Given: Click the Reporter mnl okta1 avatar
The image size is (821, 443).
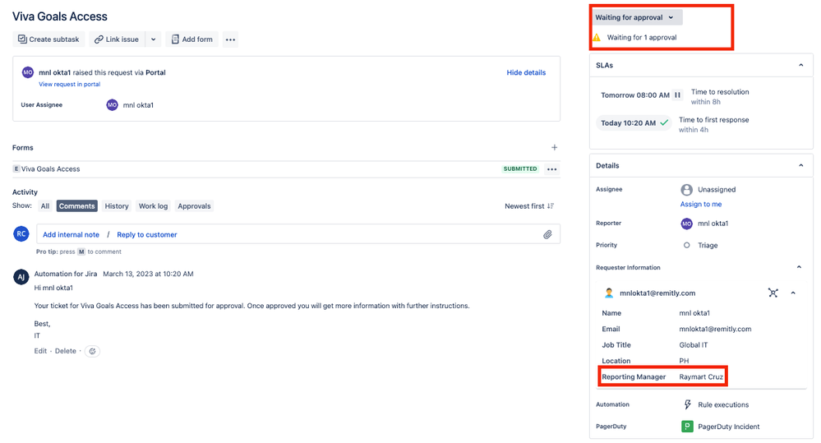Looking at the screenshot, I should 686,224.
